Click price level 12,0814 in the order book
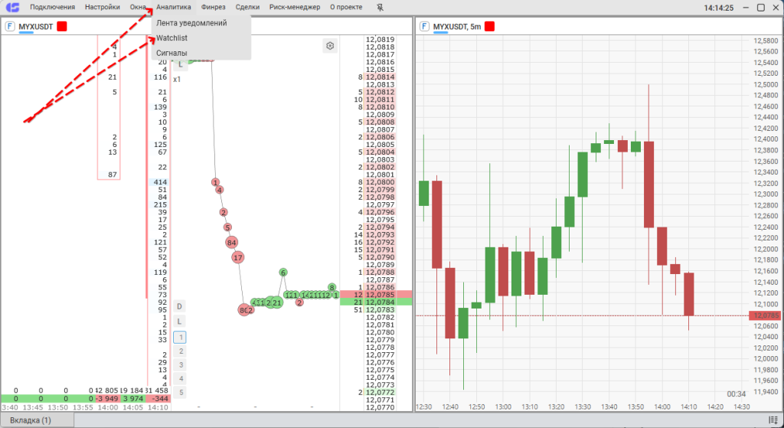 (x=380, y=77)
